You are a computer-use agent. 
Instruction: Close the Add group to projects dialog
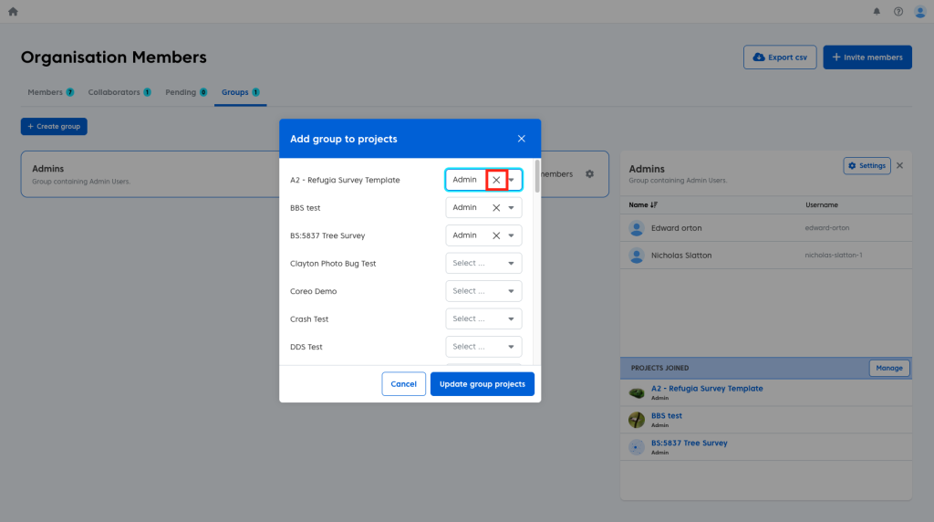pos(522,139)
